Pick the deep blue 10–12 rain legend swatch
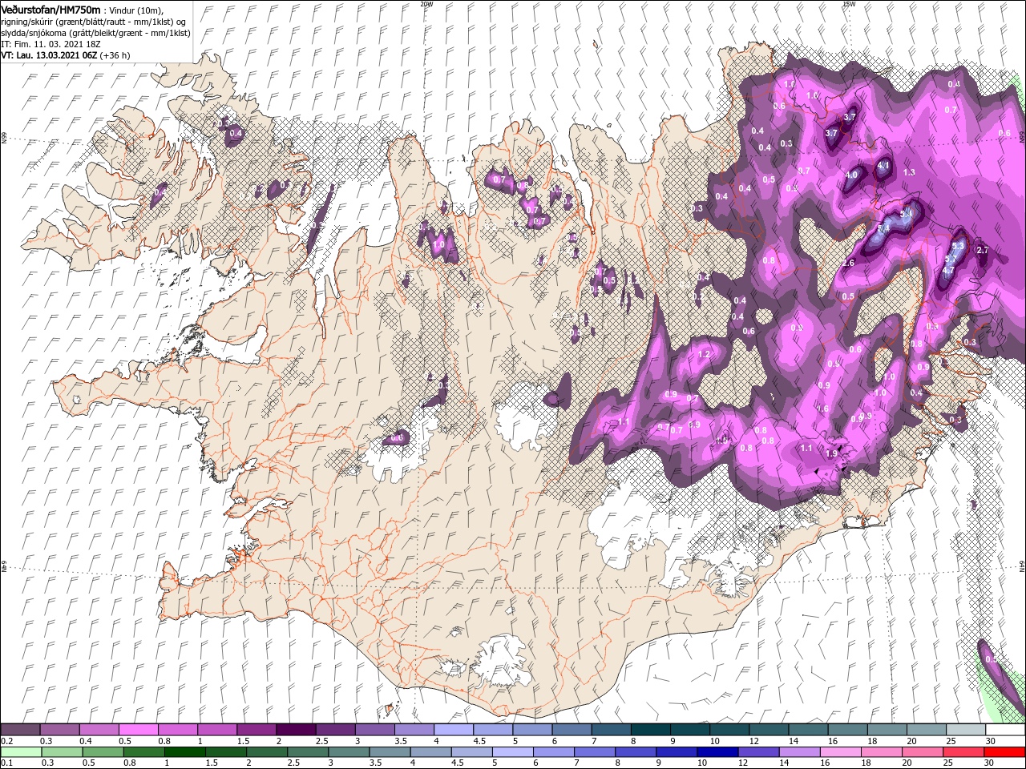Screen dimensions: 1026x769 pyautogui.click(x=717, y=751)
